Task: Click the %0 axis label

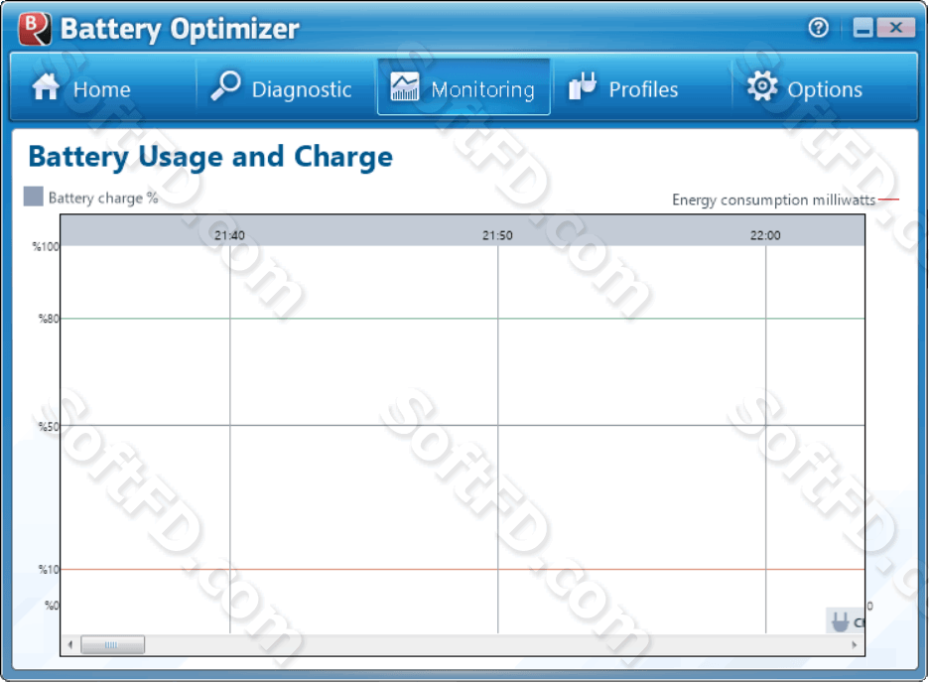Action: tap(53, 606)
